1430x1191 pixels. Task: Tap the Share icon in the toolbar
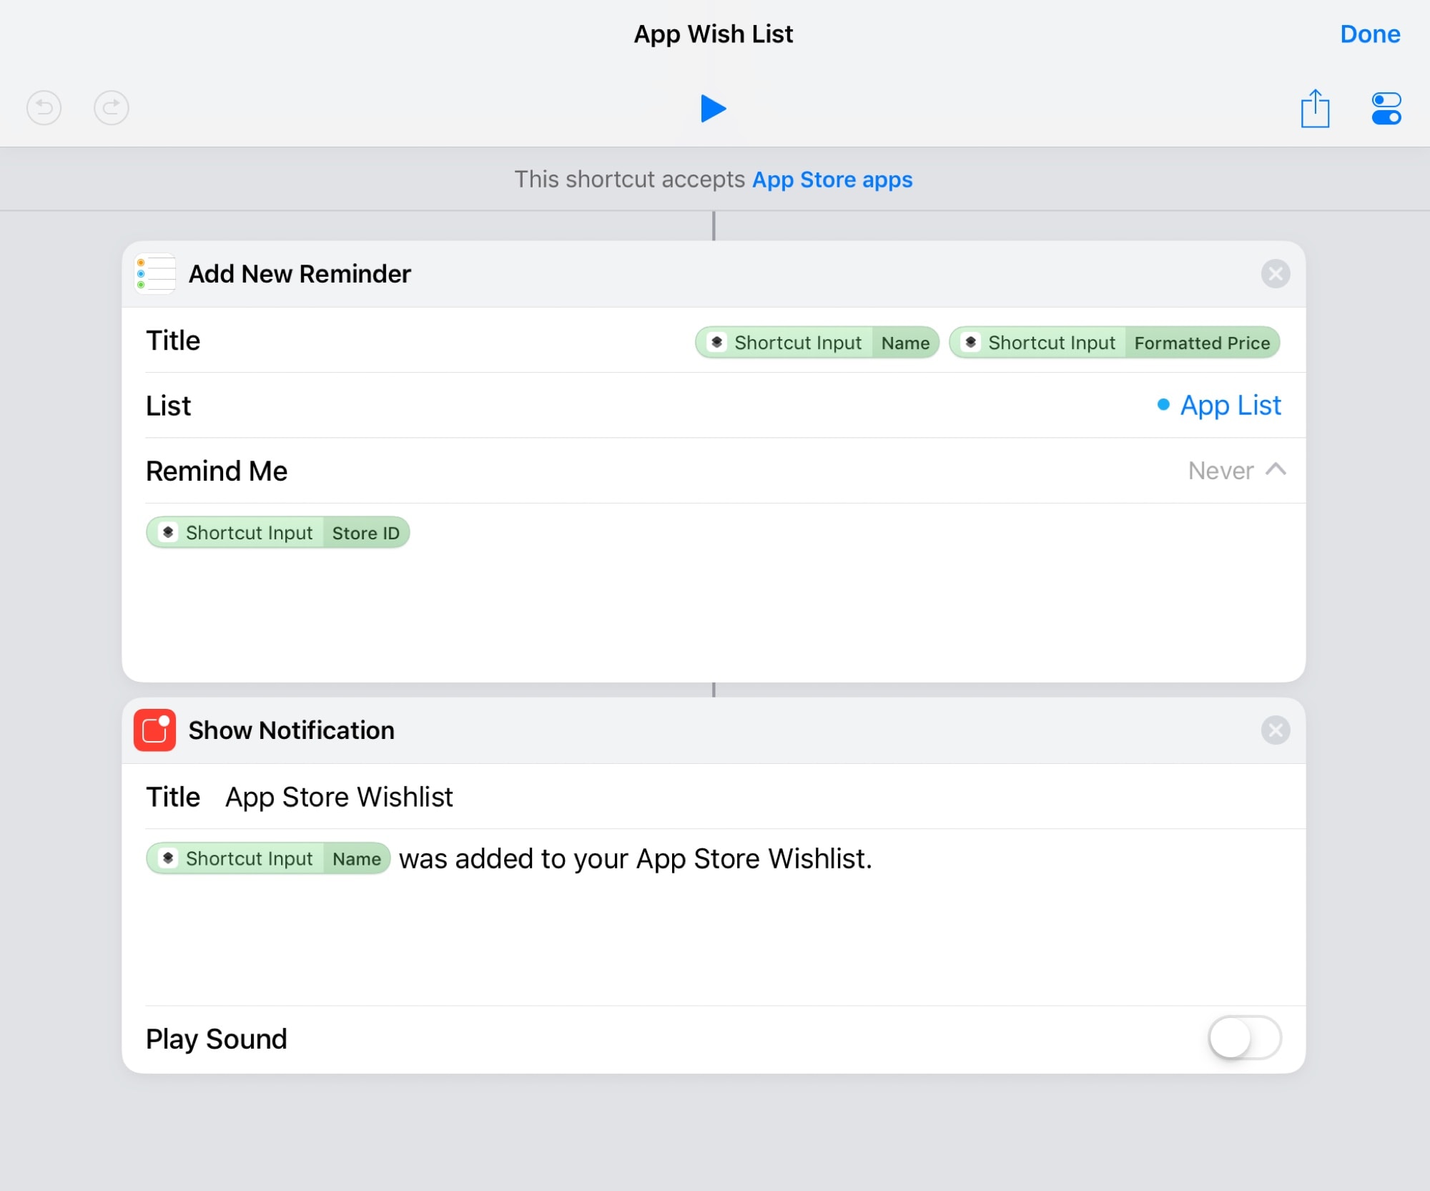point(1315,109)
